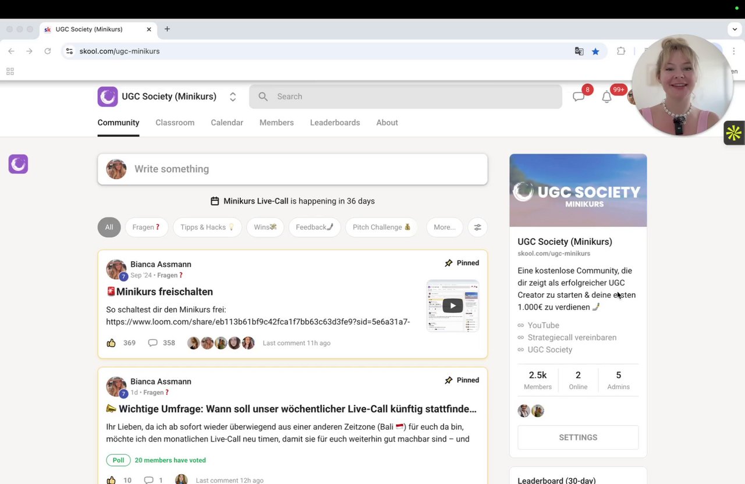The height and width of the screenshot is (484, 745).
Task: Go forward in browser history
Action: click(29, 51)
